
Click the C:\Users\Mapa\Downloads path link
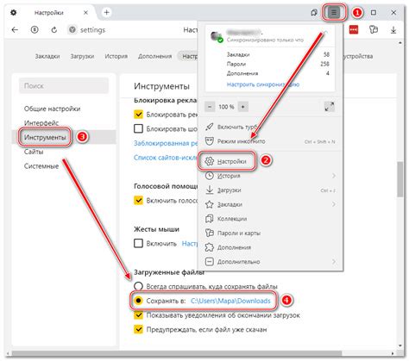(x=230, y=301)
